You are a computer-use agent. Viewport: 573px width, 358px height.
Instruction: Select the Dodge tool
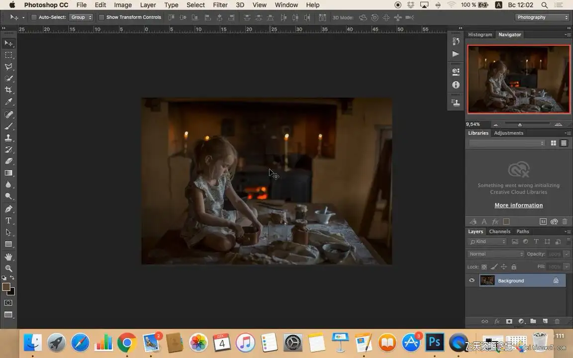pyautogui.click(x=8, y=196)
